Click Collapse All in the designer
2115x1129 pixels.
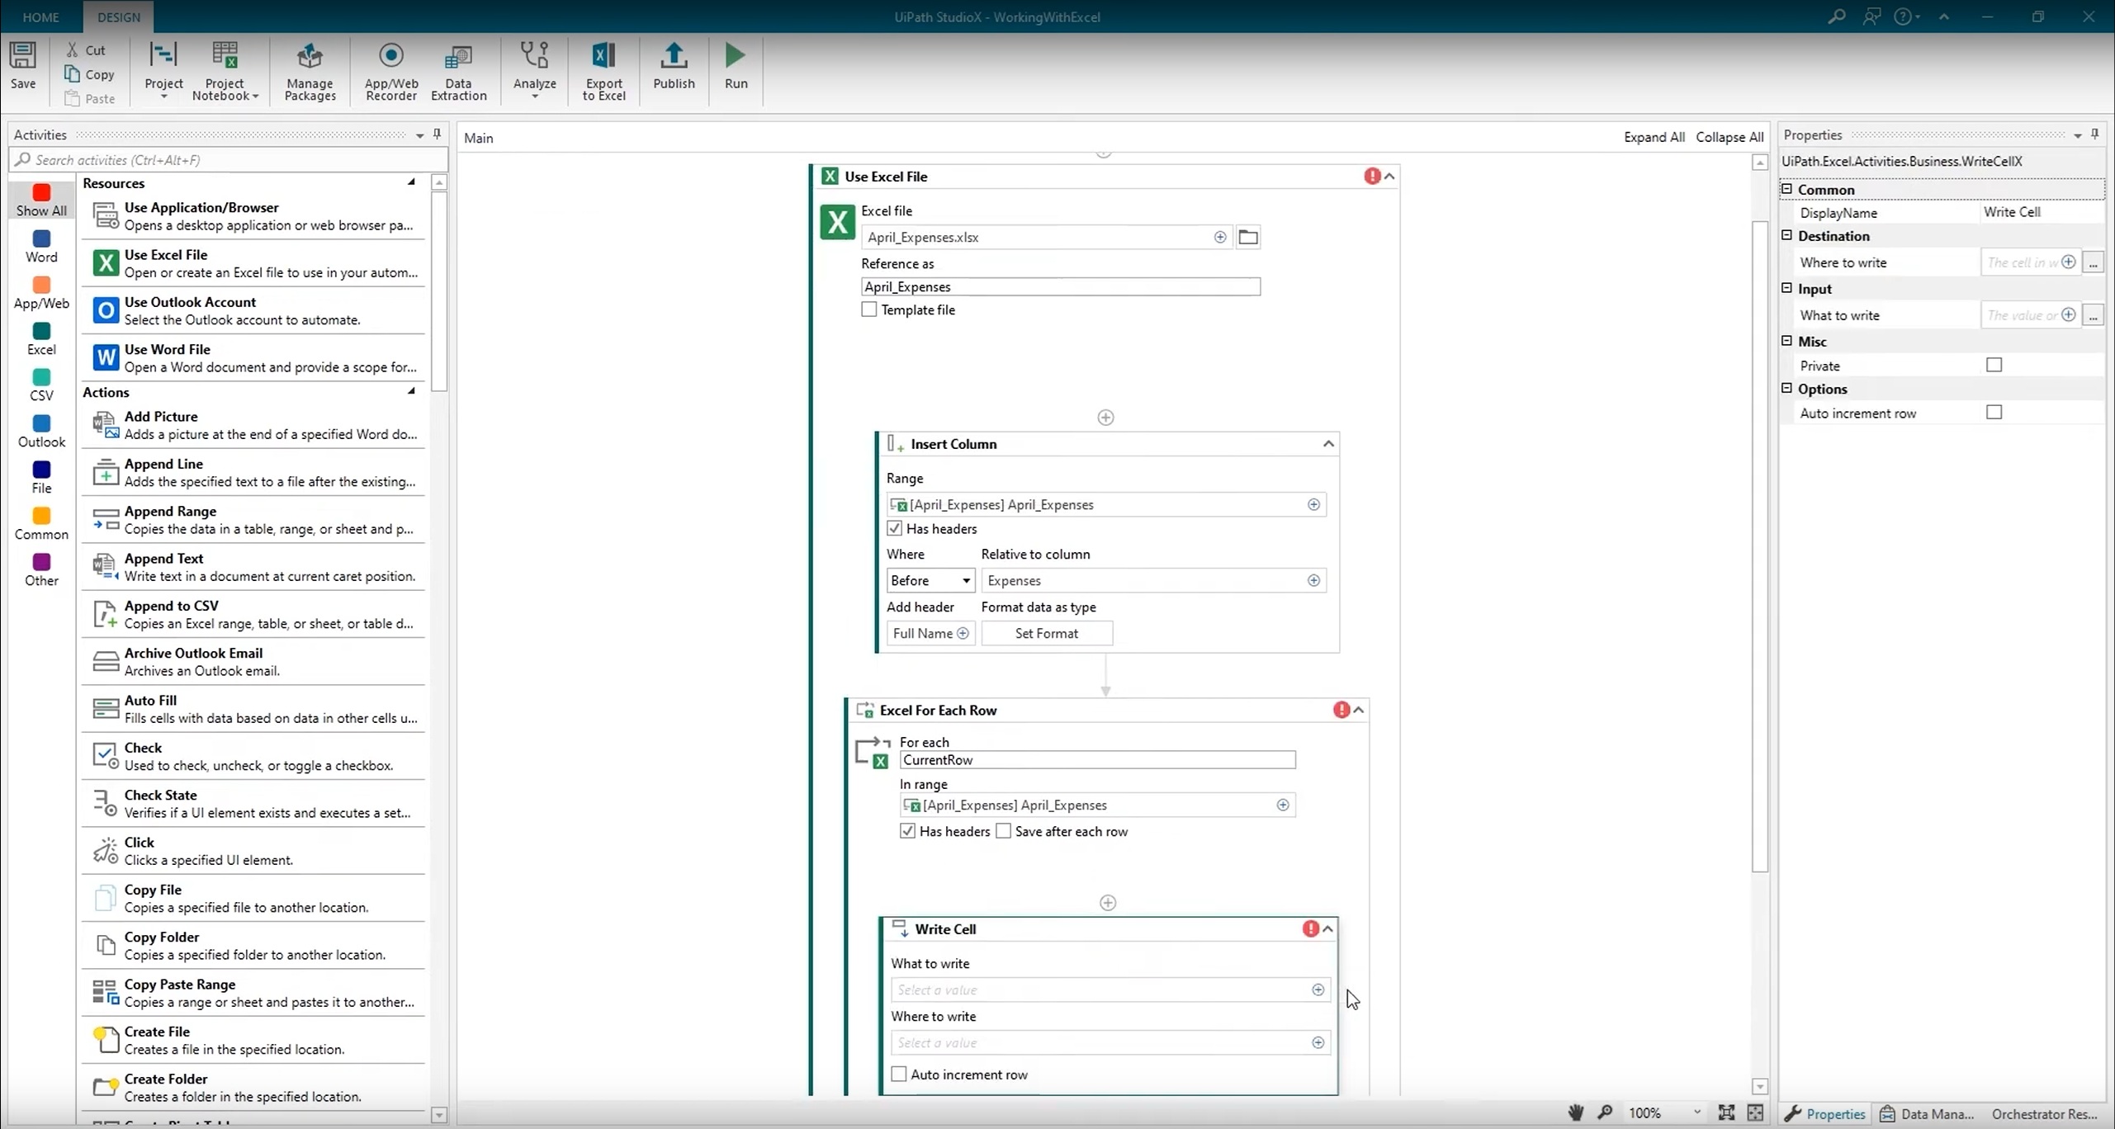tap(1729, 137)
